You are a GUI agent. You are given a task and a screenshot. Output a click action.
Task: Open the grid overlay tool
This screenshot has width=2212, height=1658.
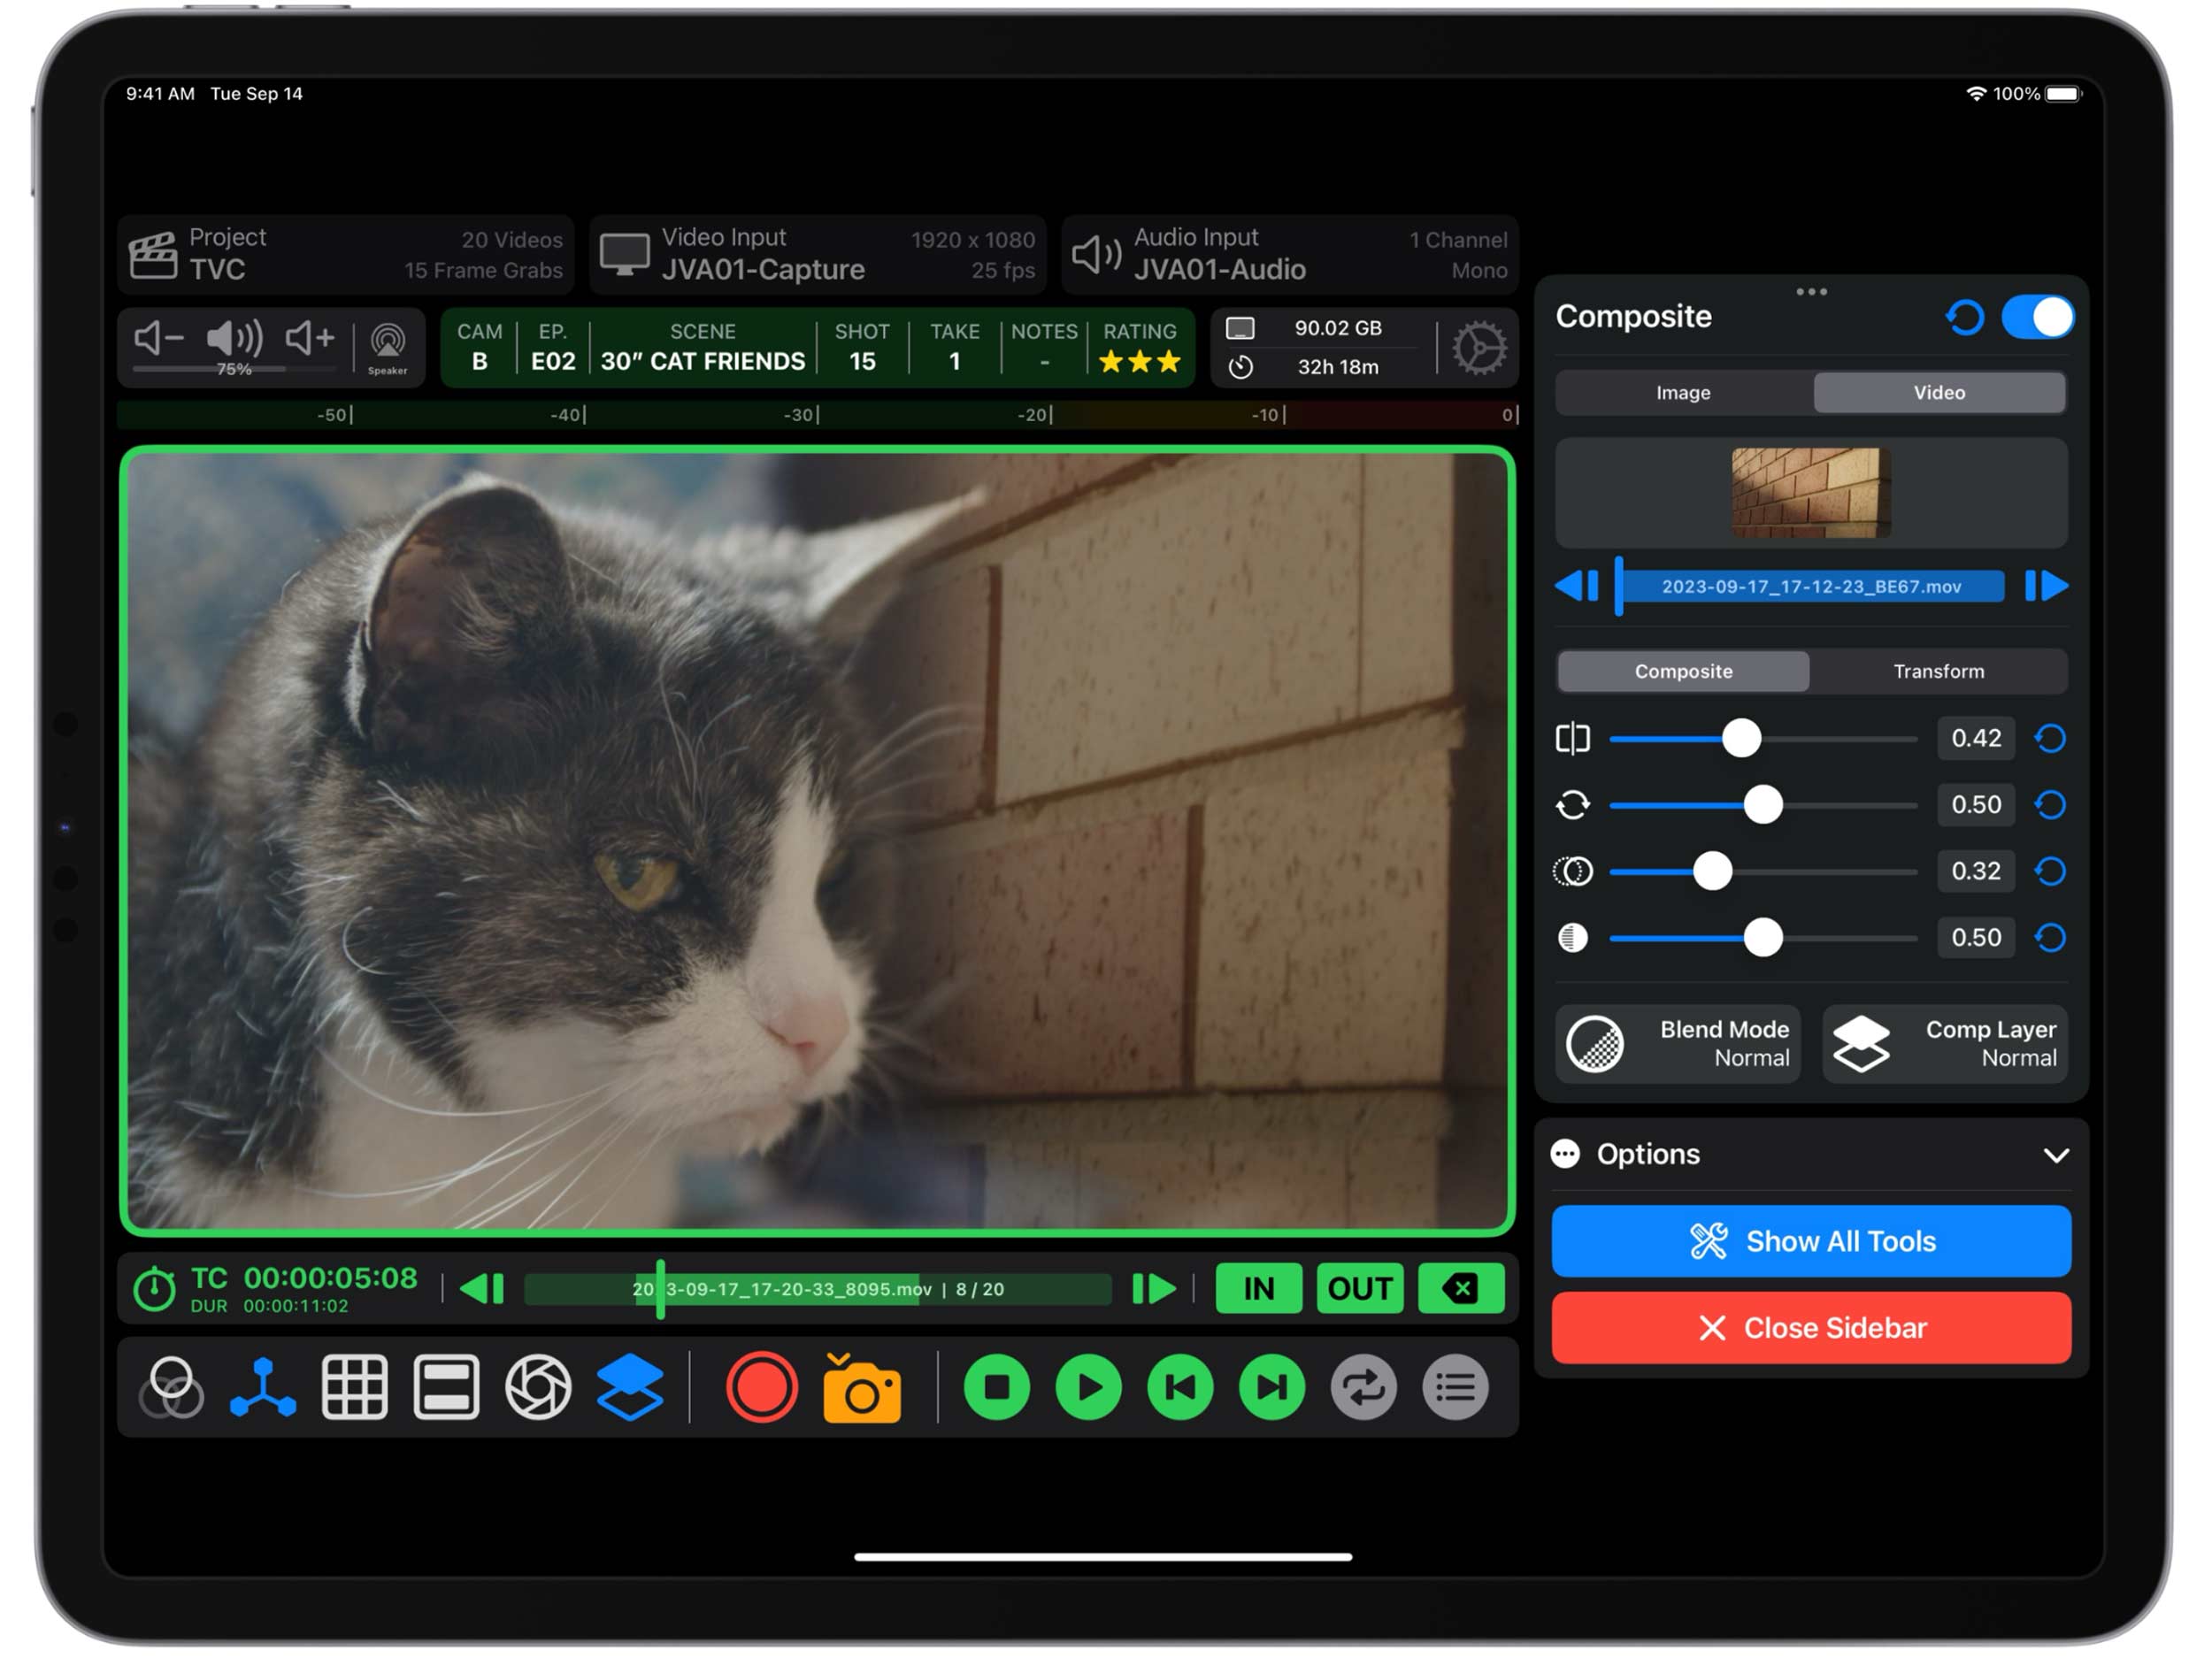[354, 1387]
